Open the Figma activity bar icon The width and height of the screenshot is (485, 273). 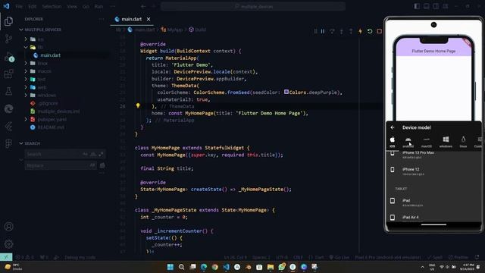[8, 143]
